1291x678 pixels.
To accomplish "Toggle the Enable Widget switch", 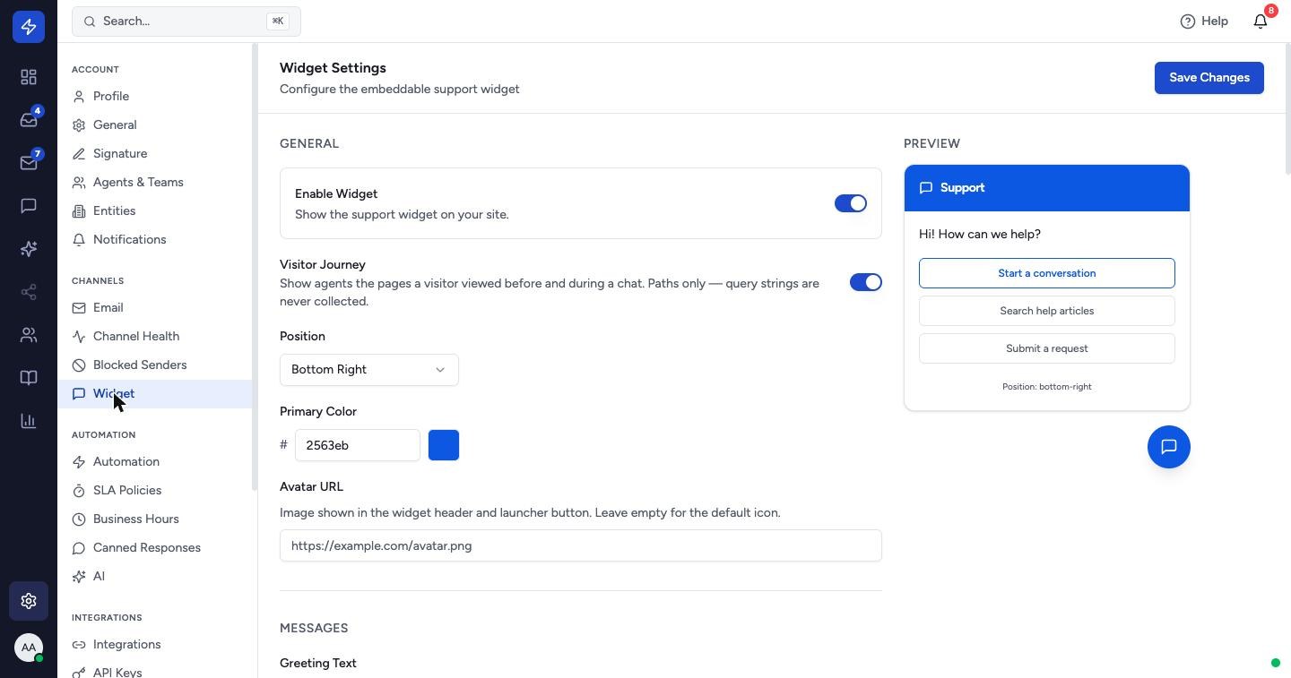I will pos(851,203).
